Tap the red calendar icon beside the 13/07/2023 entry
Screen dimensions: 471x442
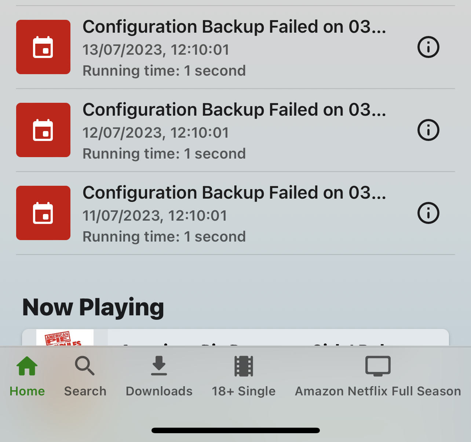click(43, 47)
